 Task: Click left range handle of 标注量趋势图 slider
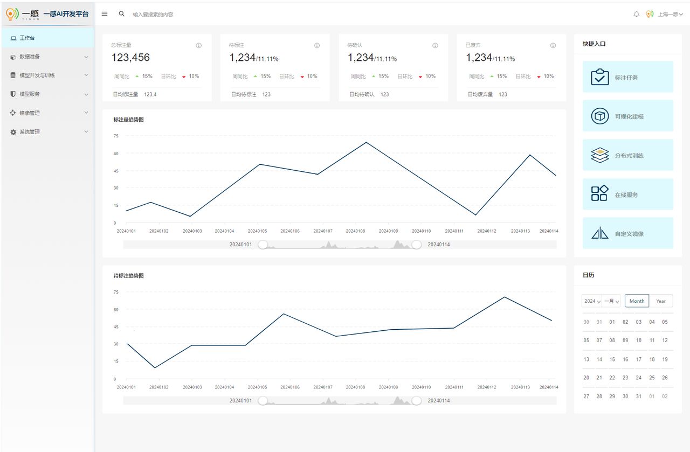coord(263,245)
